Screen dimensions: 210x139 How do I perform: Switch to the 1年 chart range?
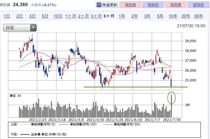(x=122, y=16)
